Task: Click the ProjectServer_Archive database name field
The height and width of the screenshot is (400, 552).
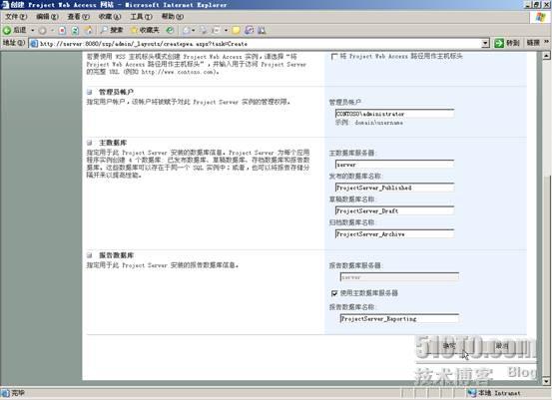Action: click(394, 234)
